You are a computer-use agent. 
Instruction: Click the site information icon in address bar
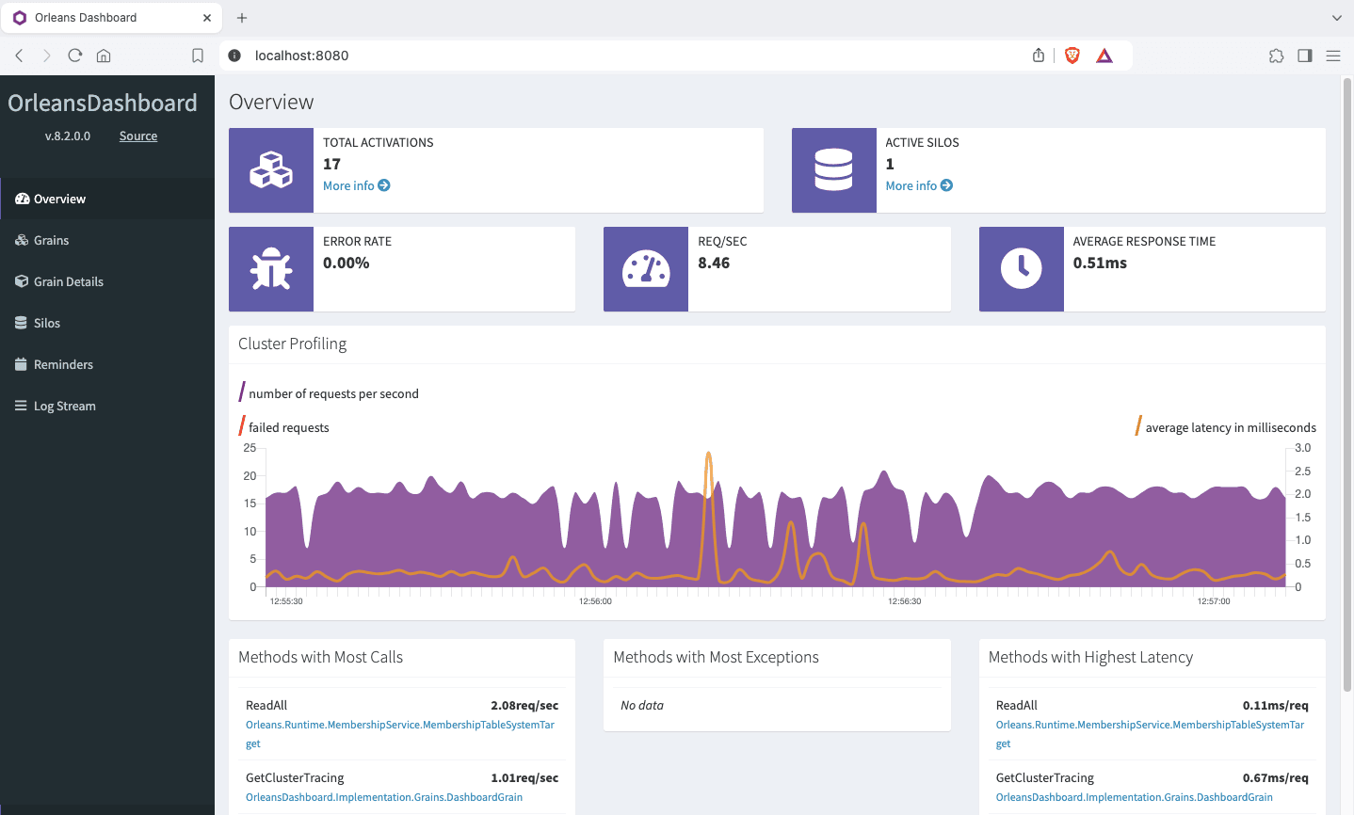pos(235,56)
